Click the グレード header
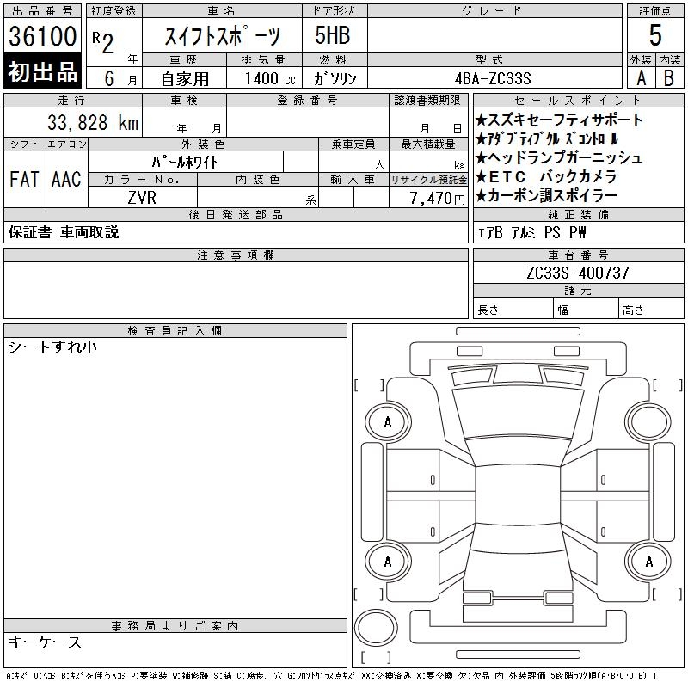This screenshot has height=688, width=688. click(495, 11)
